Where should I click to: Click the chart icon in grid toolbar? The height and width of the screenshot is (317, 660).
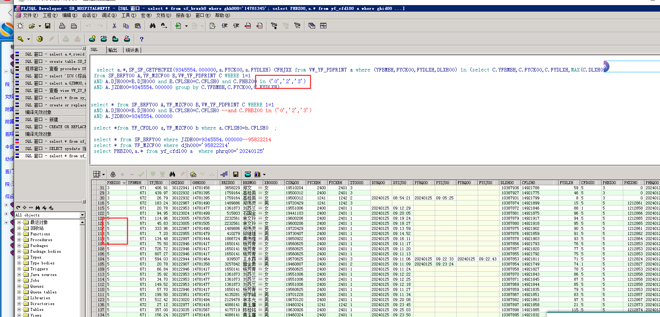[258, 174]
